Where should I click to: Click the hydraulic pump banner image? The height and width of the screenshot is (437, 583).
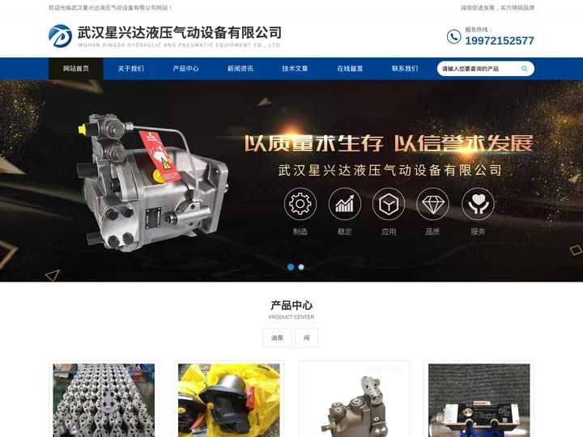[x=152, y=182]
